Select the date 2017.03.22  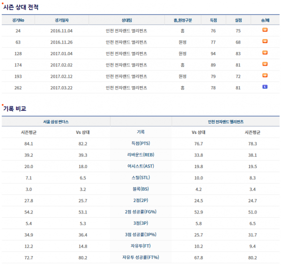pos(61,88)
